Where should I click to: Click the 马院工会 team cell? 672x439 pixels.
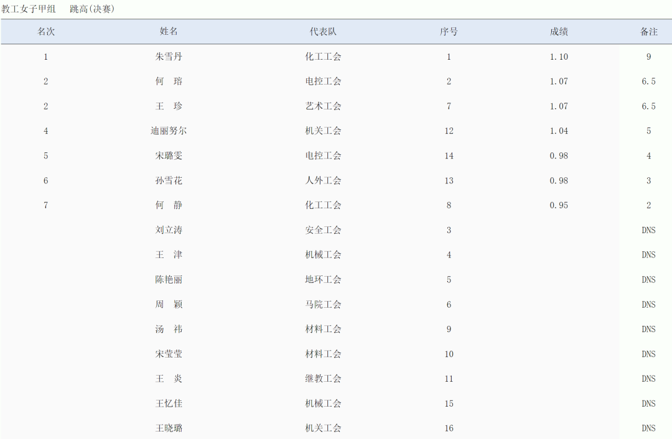[323, 305]
